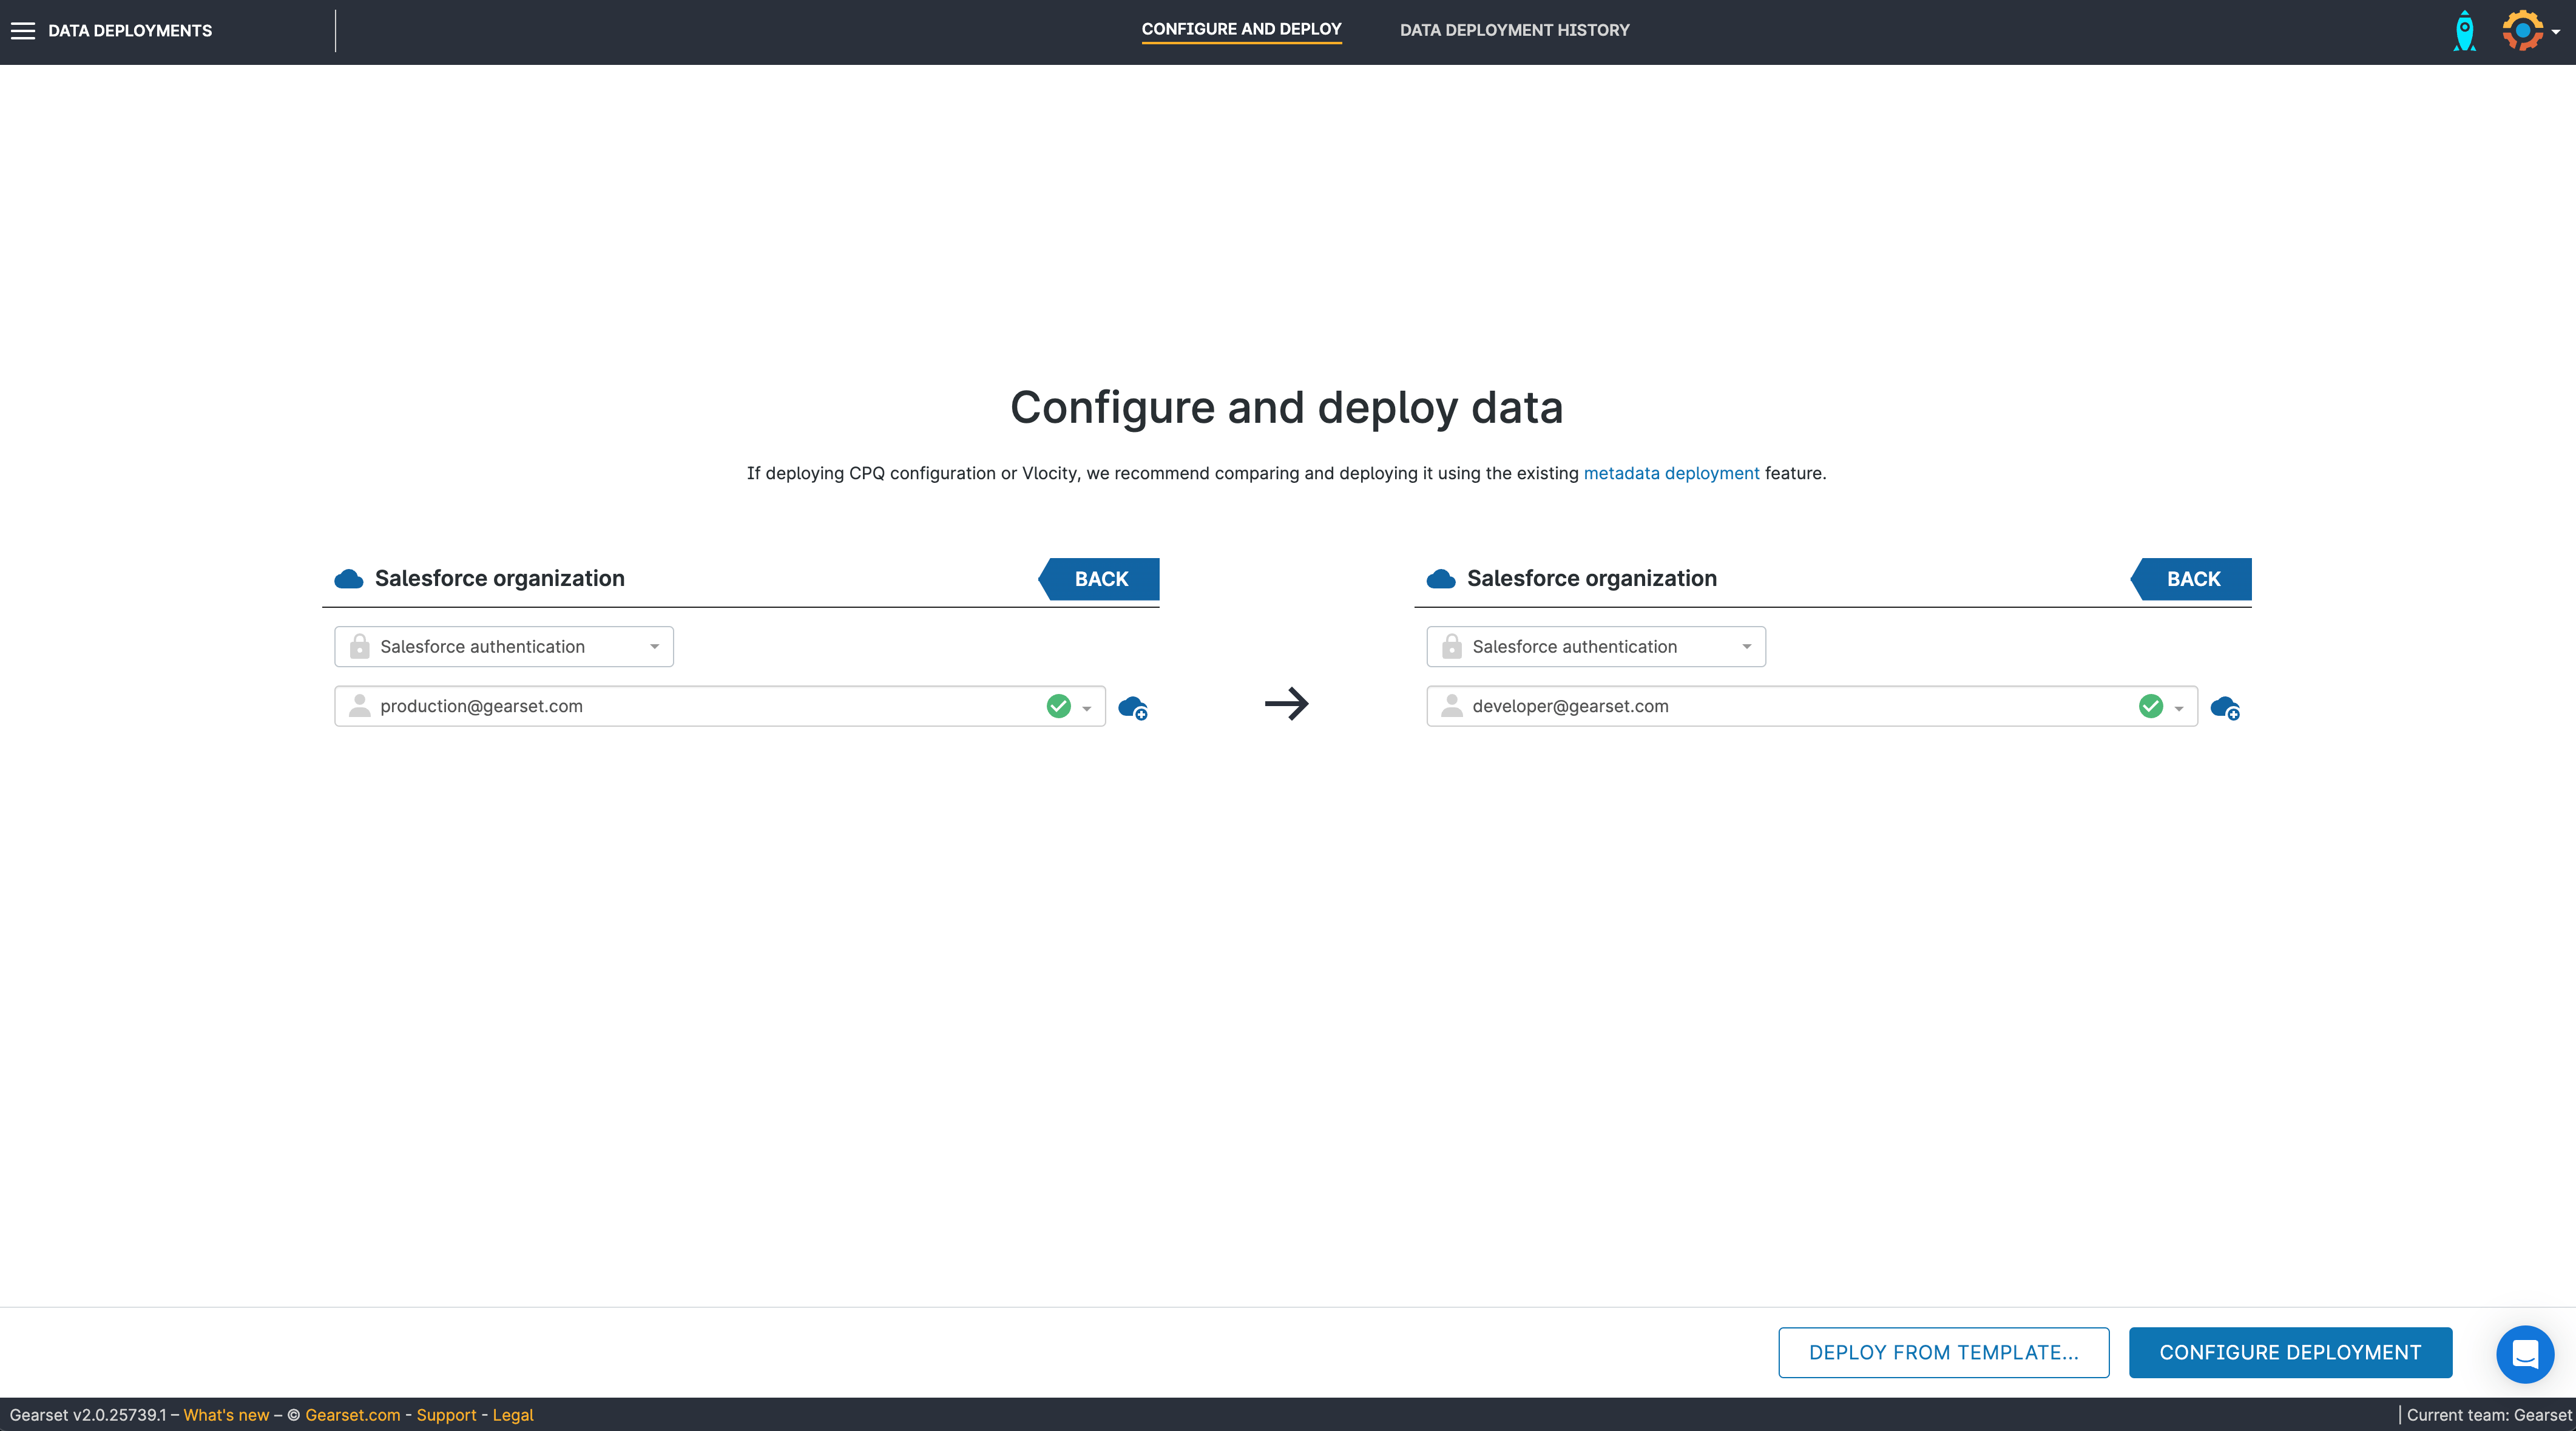Click source organization Back button
2576x1431 pixels.
click(x=1099, y=579)
